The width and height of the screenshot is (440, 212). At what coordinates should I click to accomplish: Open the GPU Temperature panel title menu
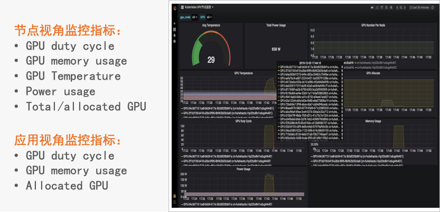pos(244,73)
